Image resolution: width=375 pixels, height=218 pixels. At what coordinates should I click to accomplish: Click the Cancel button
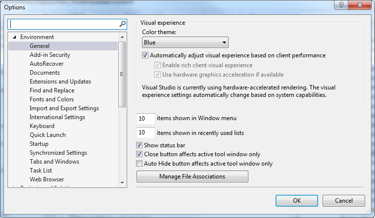pyautogui.click(x=344, y=201)
